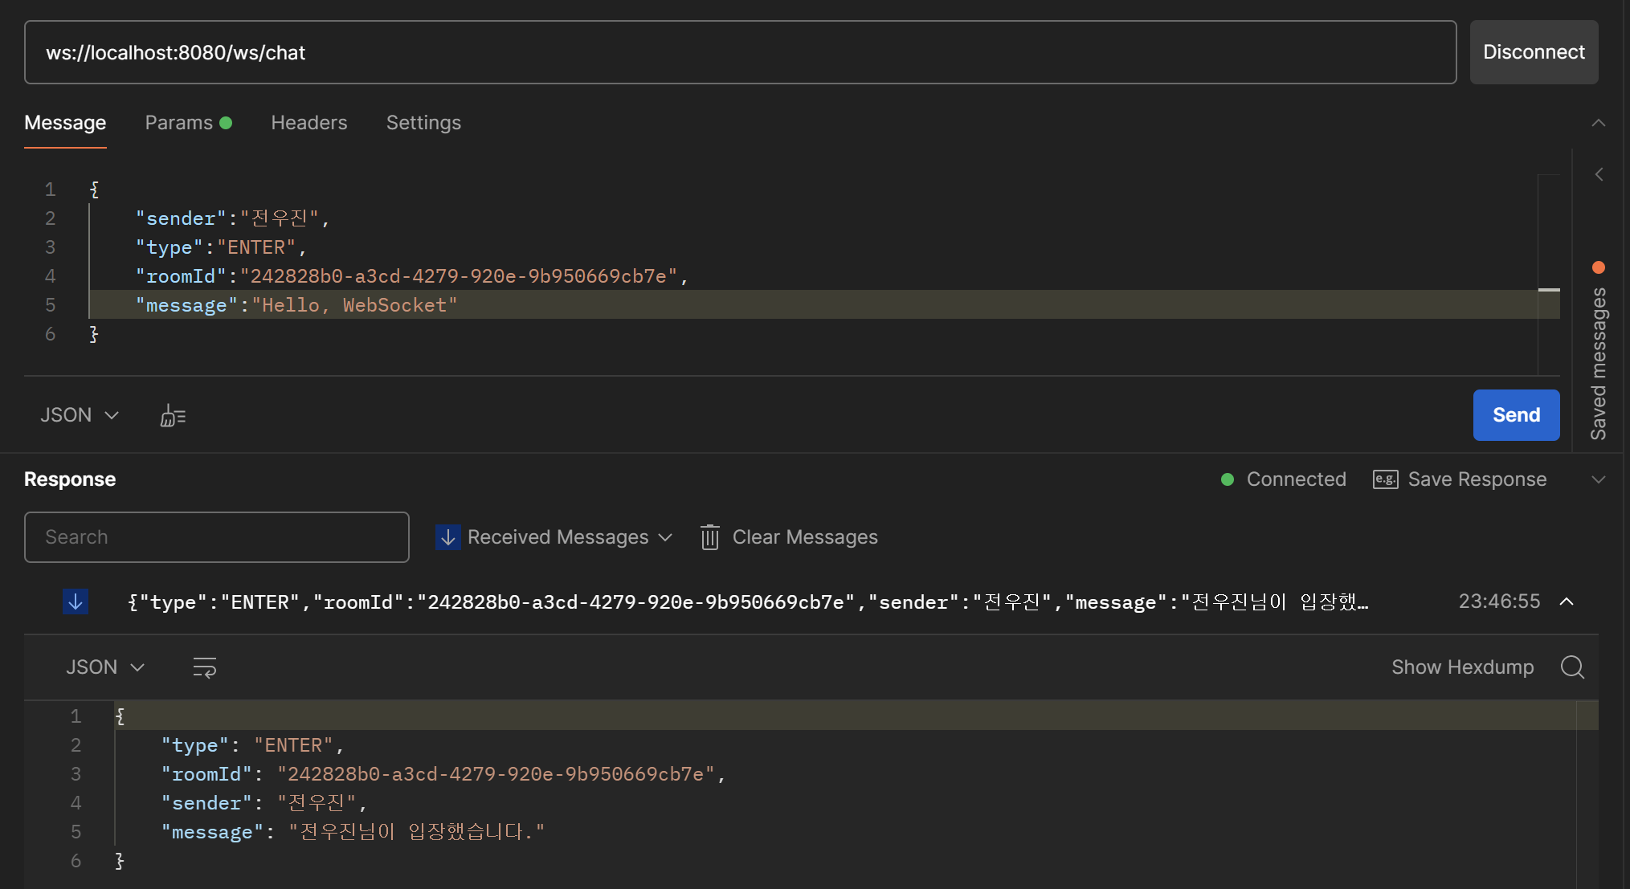Click the word wrap icon in response viewer
The height and width of the screenshot is (889, 1630).
tap(205, 667)
